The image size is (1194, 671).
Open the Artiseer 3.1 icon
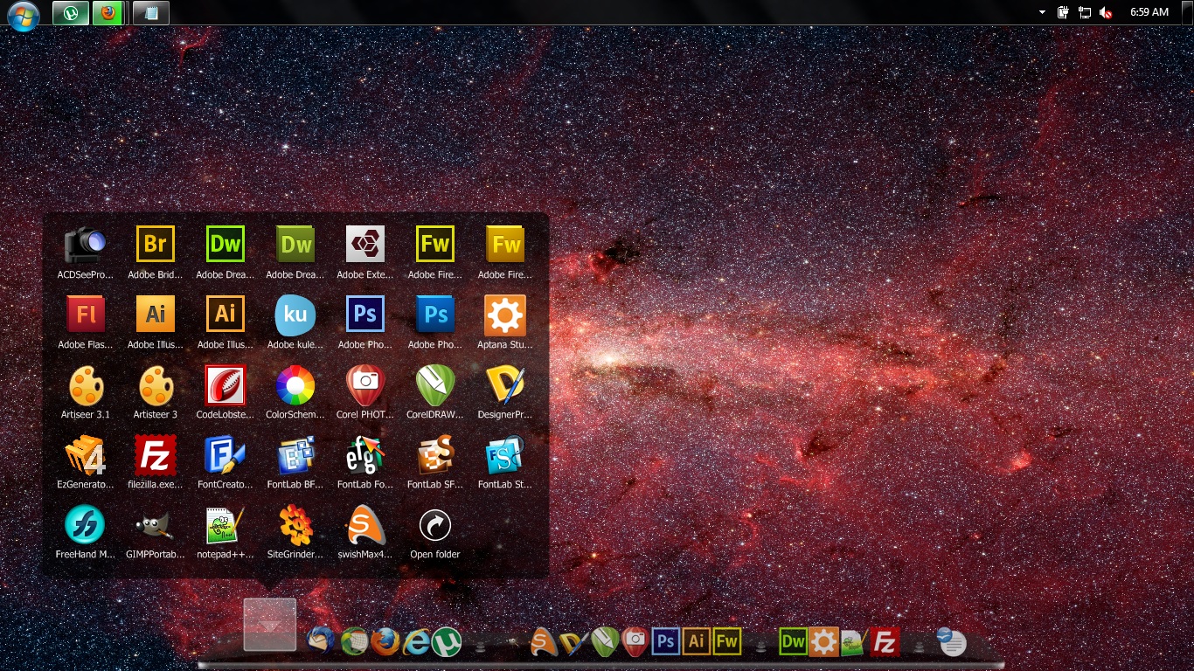coord(86,384)
